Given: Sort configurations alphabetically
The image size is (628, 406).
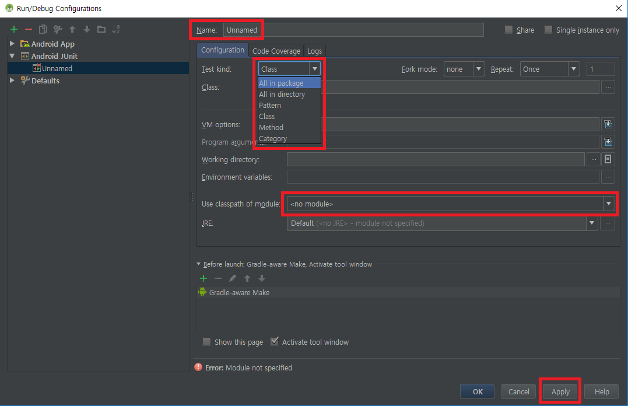Looking at the screenshot, I should 116,29.
